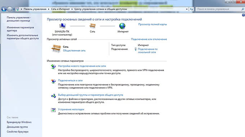245x137 pixels.
Task: Click the Интернет globe icon
Action: 122,26
